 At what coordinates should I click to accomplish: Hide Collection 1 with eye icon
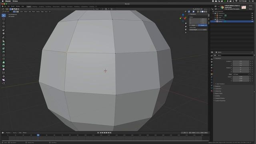[252, 14]
